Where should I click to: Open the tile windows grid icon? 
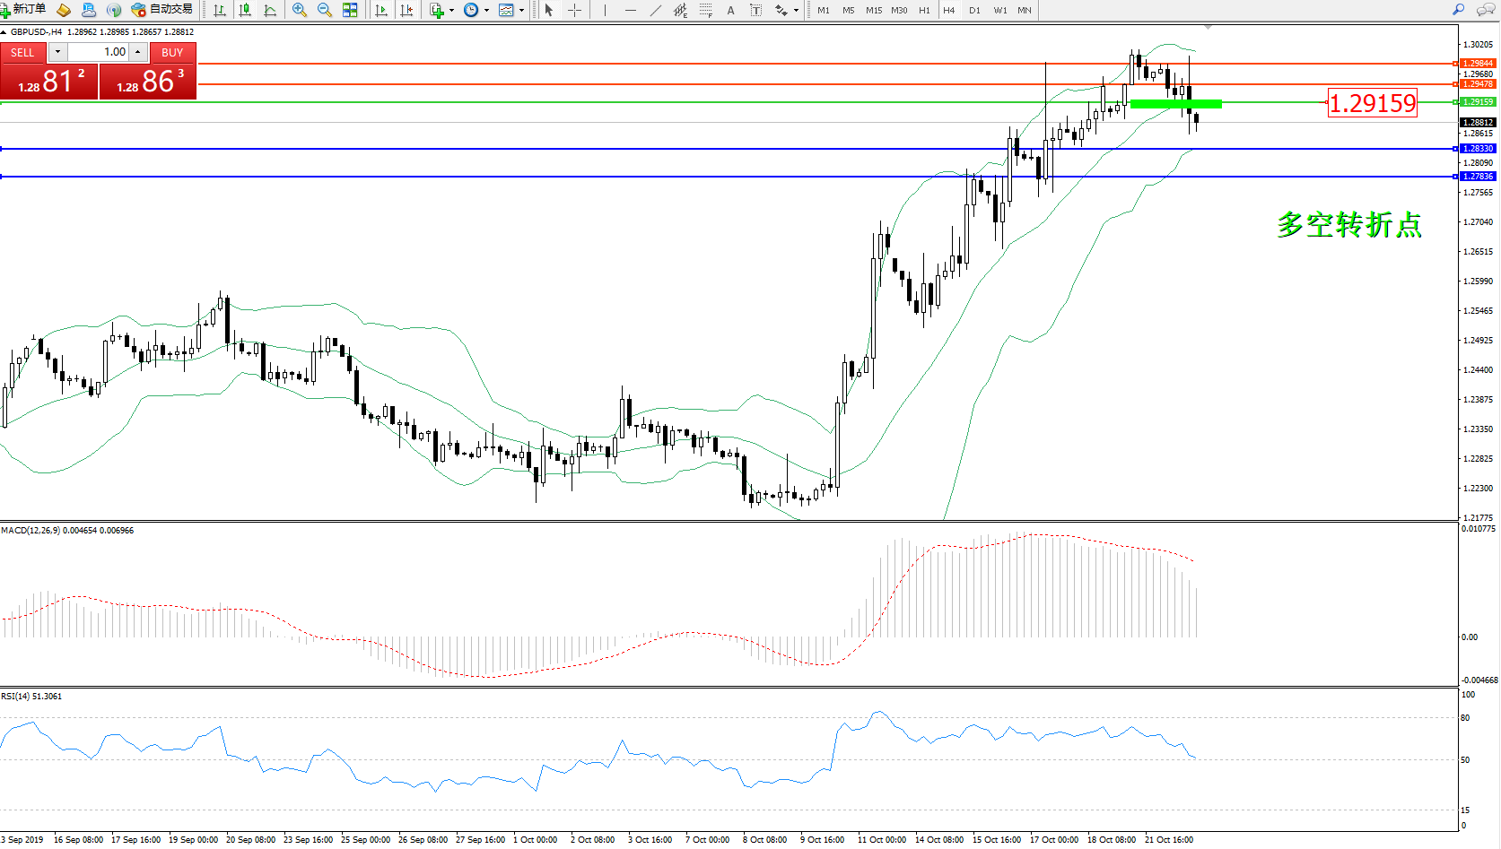point(350,10)
